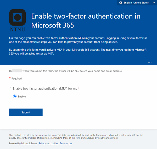
Task: Open the Terms of use link
Action: 66,143
